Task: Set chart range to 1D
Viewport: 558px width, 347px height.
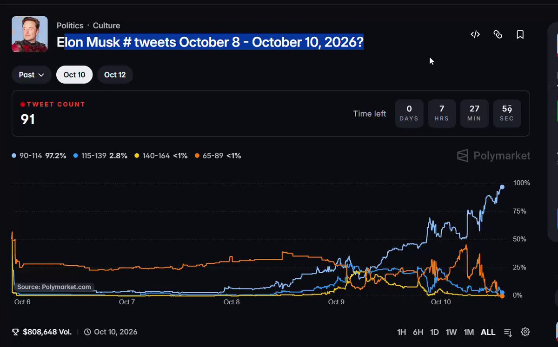Action: coord(434,332)
